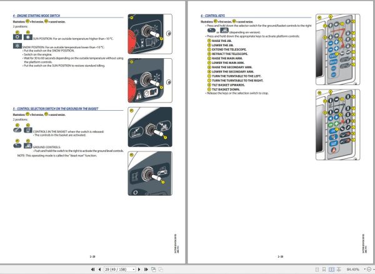The width and height of the screenshot is (375, 274).
Task: Go to the previous page
Action: coord(99,270)
